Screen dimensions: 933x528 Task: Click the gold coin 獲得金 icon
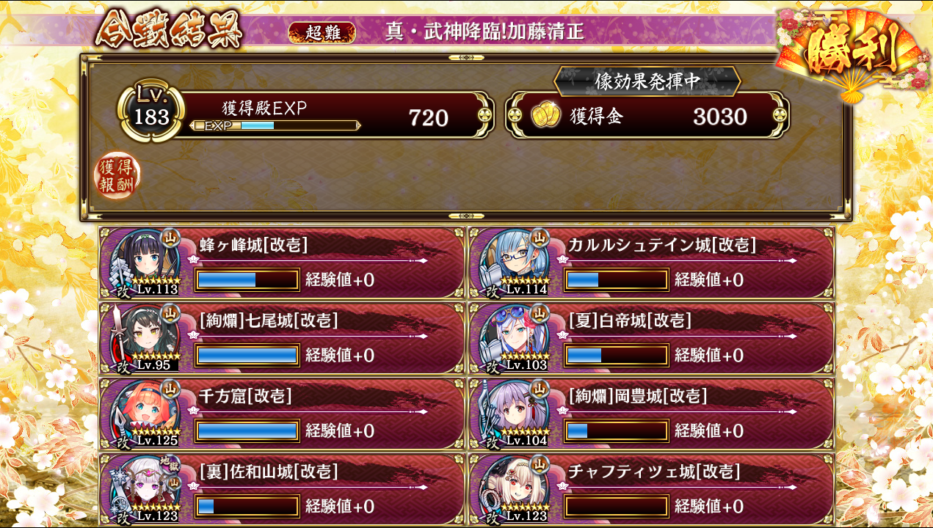[546, 117]
